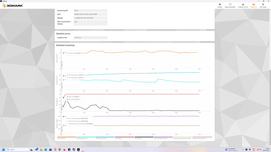Click the GPU load start point
271x152 pixels.
[64, 98]
